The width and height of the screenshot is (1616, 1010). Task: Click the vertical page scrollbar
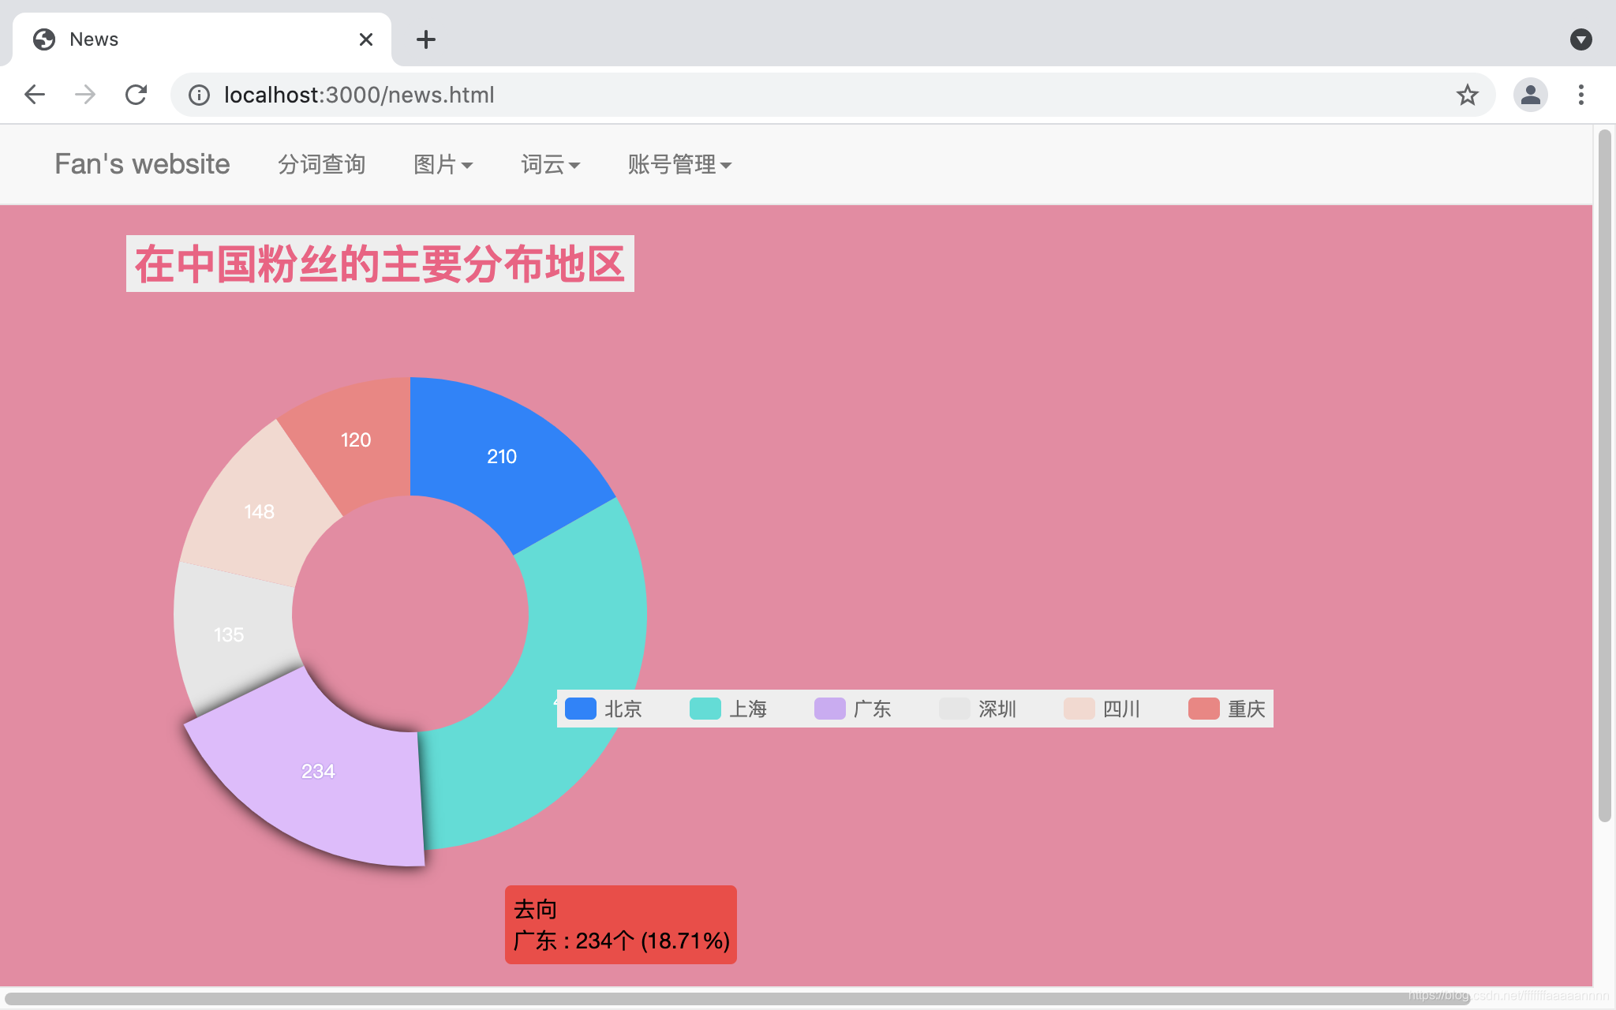(x=1604, y=477)
